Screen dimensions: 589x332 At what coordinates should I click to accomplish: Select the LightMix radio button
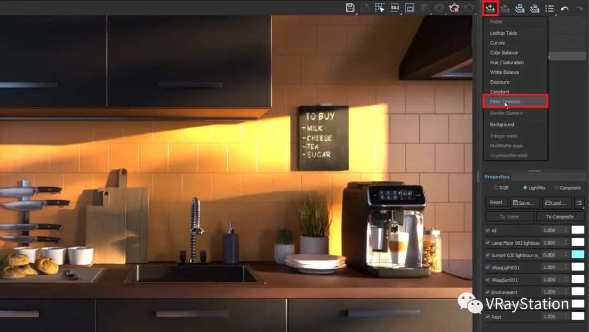pyautogui.click(x=525, y=188)
